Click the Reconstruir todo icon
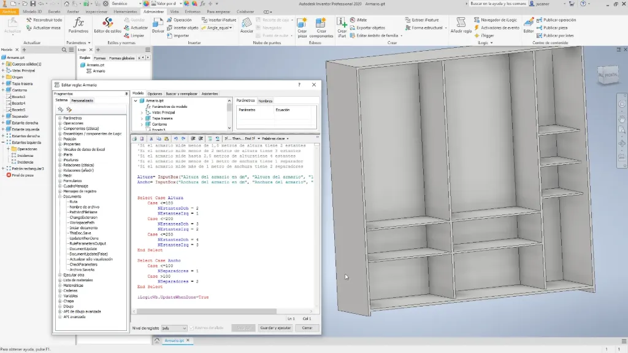 point(44,20)
